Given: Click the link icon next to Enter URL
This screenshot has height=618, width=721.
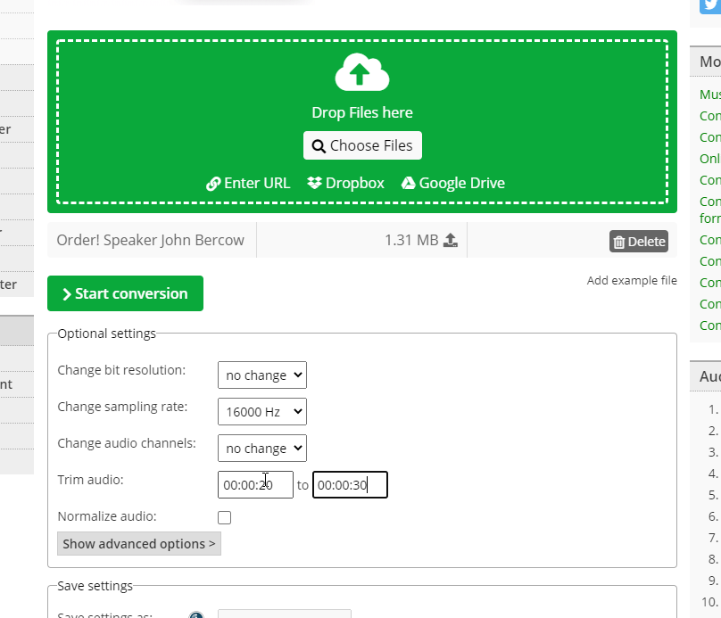Looking at the screenshot, I should coord(213,184).
